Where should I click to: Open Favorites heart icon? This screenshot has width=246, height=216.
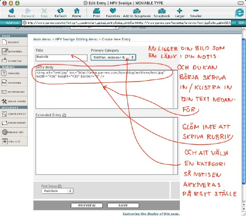113,11
